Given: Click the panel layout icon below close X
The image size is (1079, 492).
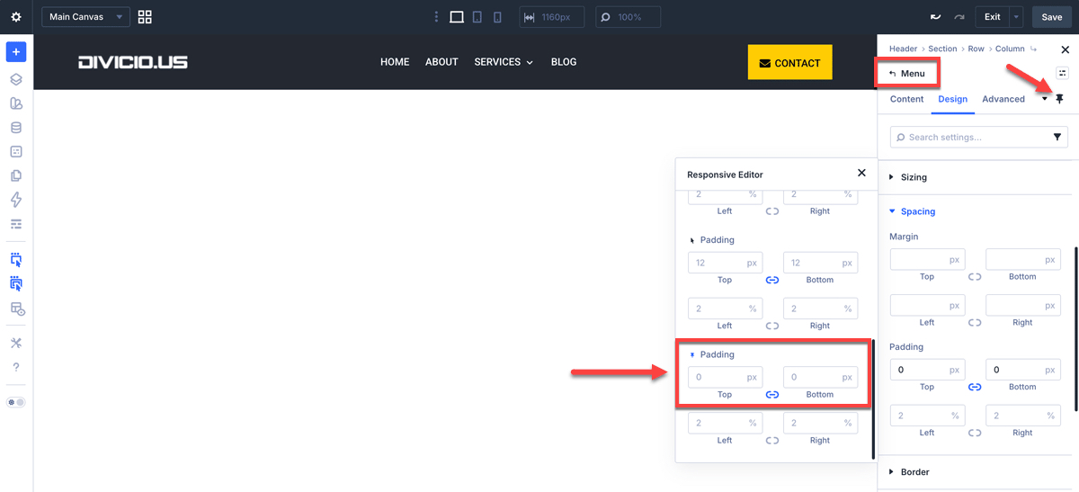Looking at the screenshot, I should coord(1062,73).
